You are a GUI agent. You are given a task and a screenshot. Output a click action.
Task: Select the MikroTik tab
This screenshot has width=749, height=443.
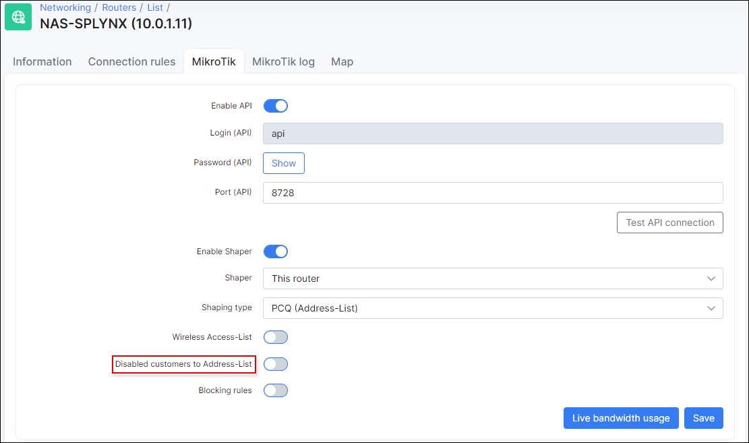(x=214, y=61)
